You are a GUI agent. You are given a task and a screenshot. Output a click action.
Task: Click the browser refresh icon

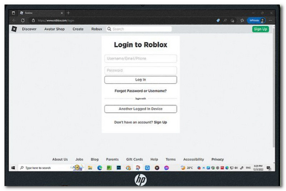(x=23, y=20)
